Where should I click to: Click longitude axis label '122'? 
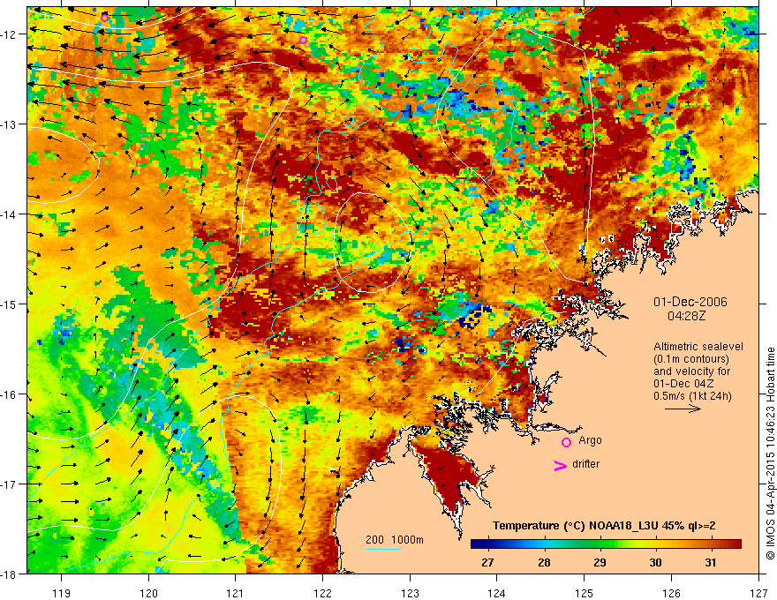tap(322, 593)
